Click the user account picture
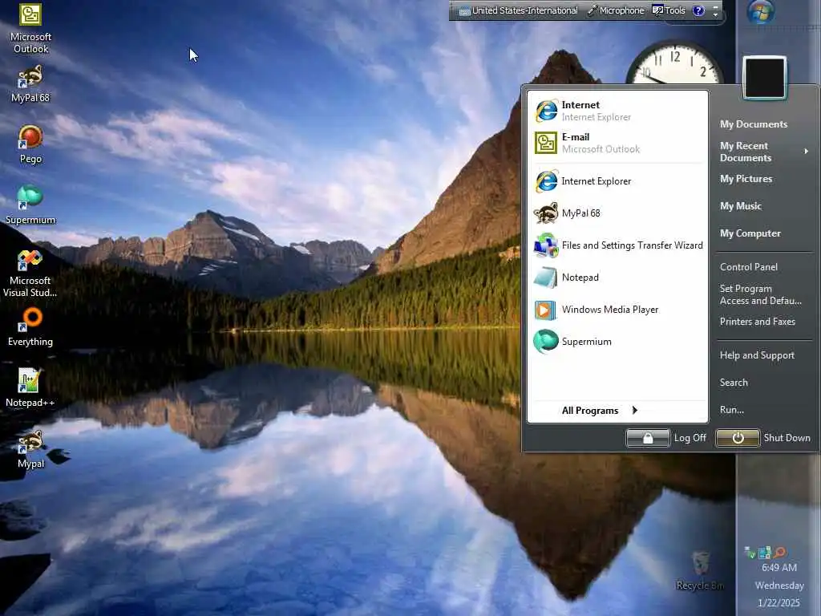 [764, 78]
